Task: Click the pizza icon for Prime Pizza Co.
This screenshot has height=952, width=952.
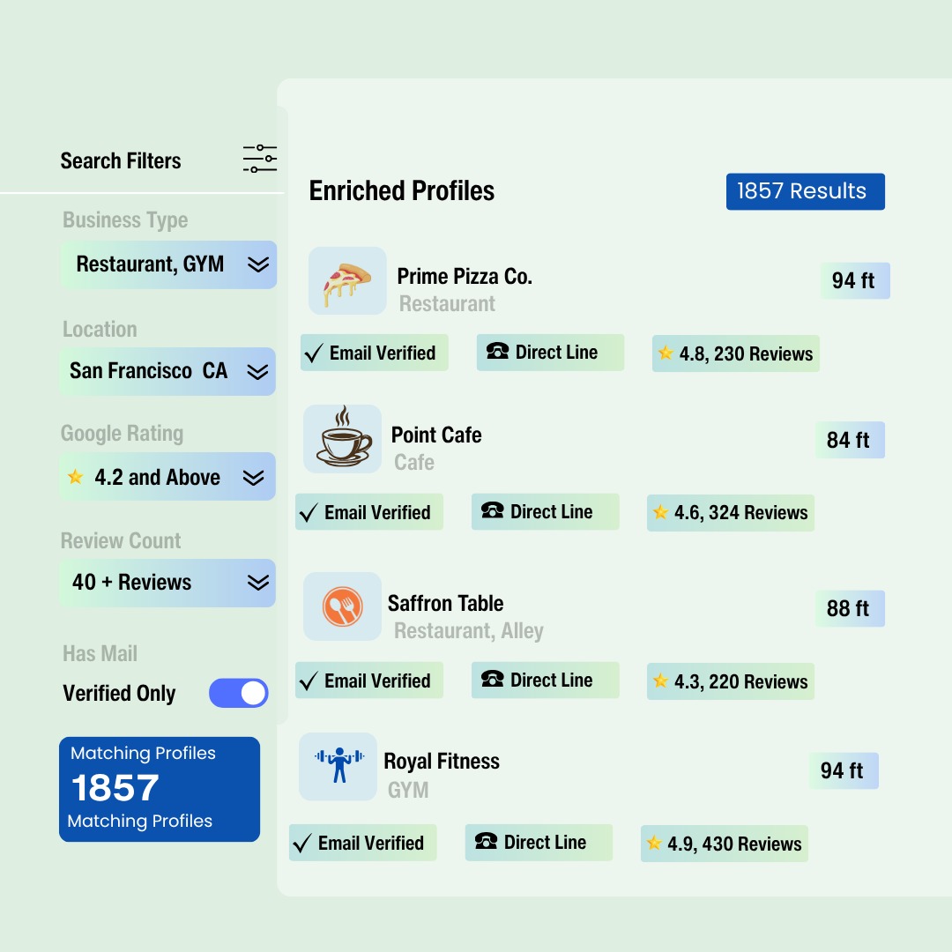Action: (x=346, y=280)
